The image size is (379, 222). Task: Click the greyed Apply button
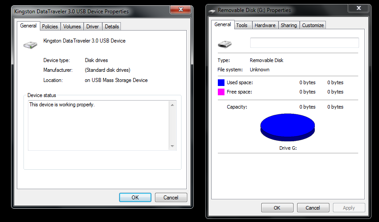click(x=349, y=208)
